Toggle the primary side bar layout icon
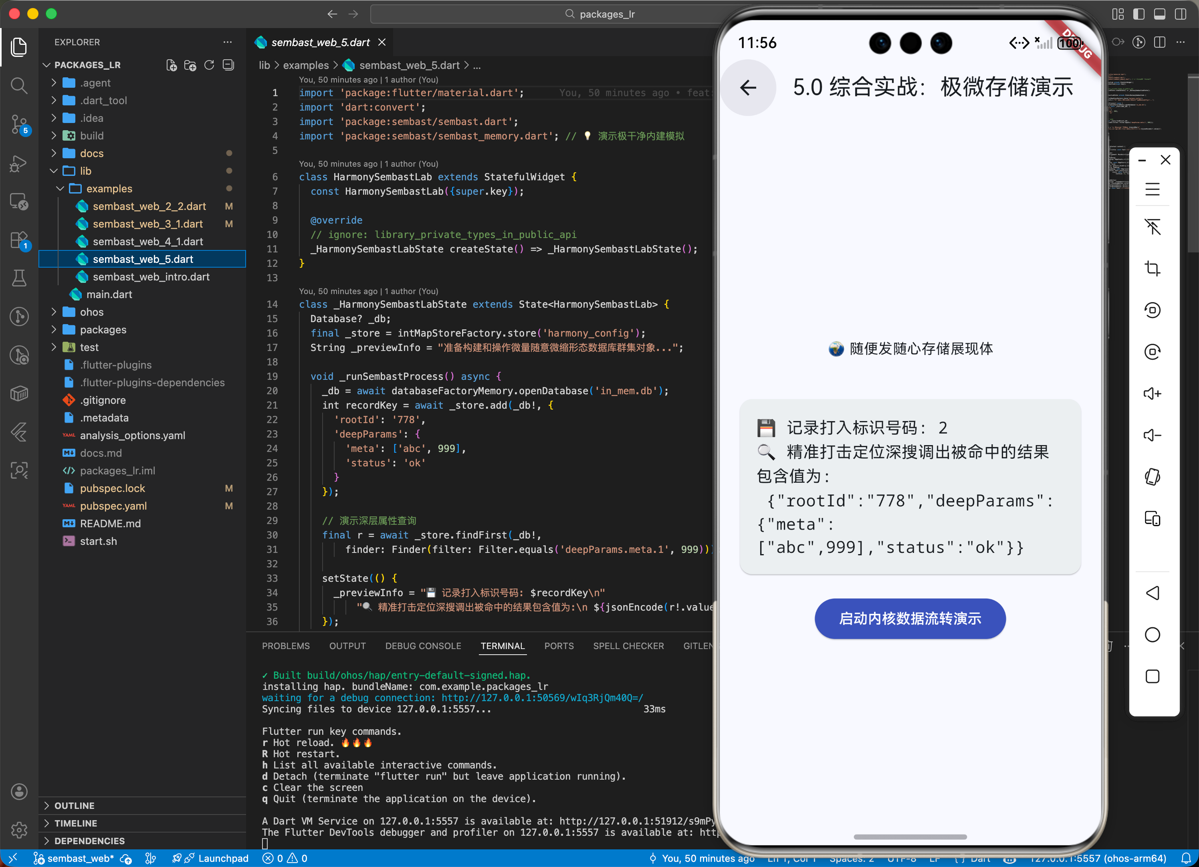 pos(1139,14)
